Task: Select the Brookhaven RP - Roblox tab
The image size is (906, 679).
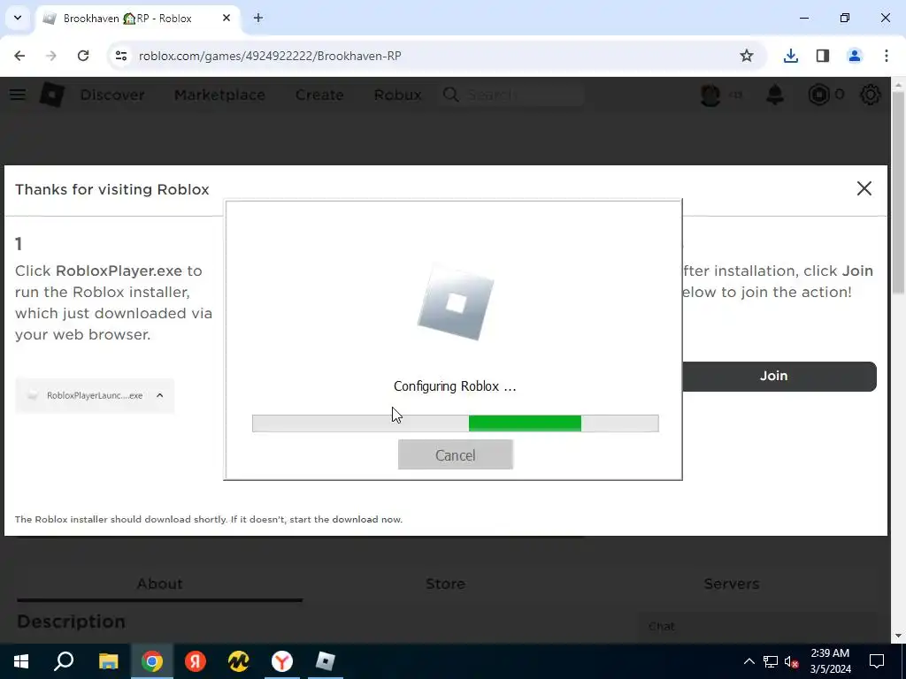Action: [x=139, y=18]
